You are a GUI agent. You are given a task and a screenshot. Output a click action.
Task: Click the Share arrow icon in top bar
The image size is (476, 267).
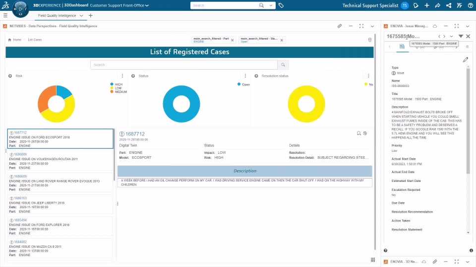[x=438, y=5]
